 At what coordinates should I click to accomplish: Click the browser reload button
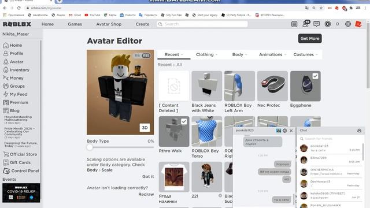pyautogui.click(x=19, y=8)
